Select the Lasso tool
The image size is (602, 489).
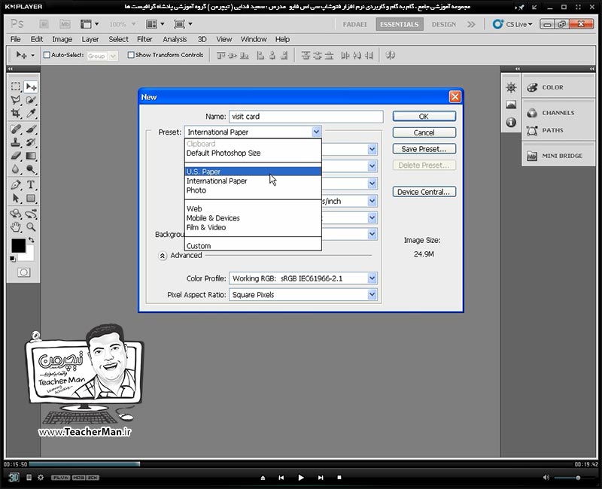click(x=15, y=100)
